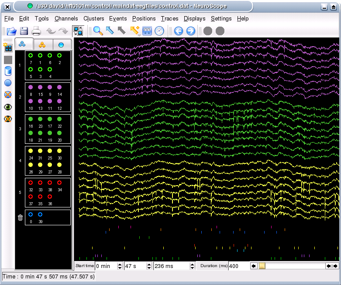
Task: Select the measure pulse tool
Action: [x=147, y=31]
